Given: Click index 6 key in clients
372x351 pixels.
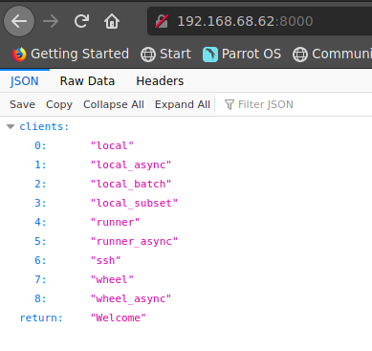Looking at the screenshot, I should pyautogui.click(x=40, y=260).
